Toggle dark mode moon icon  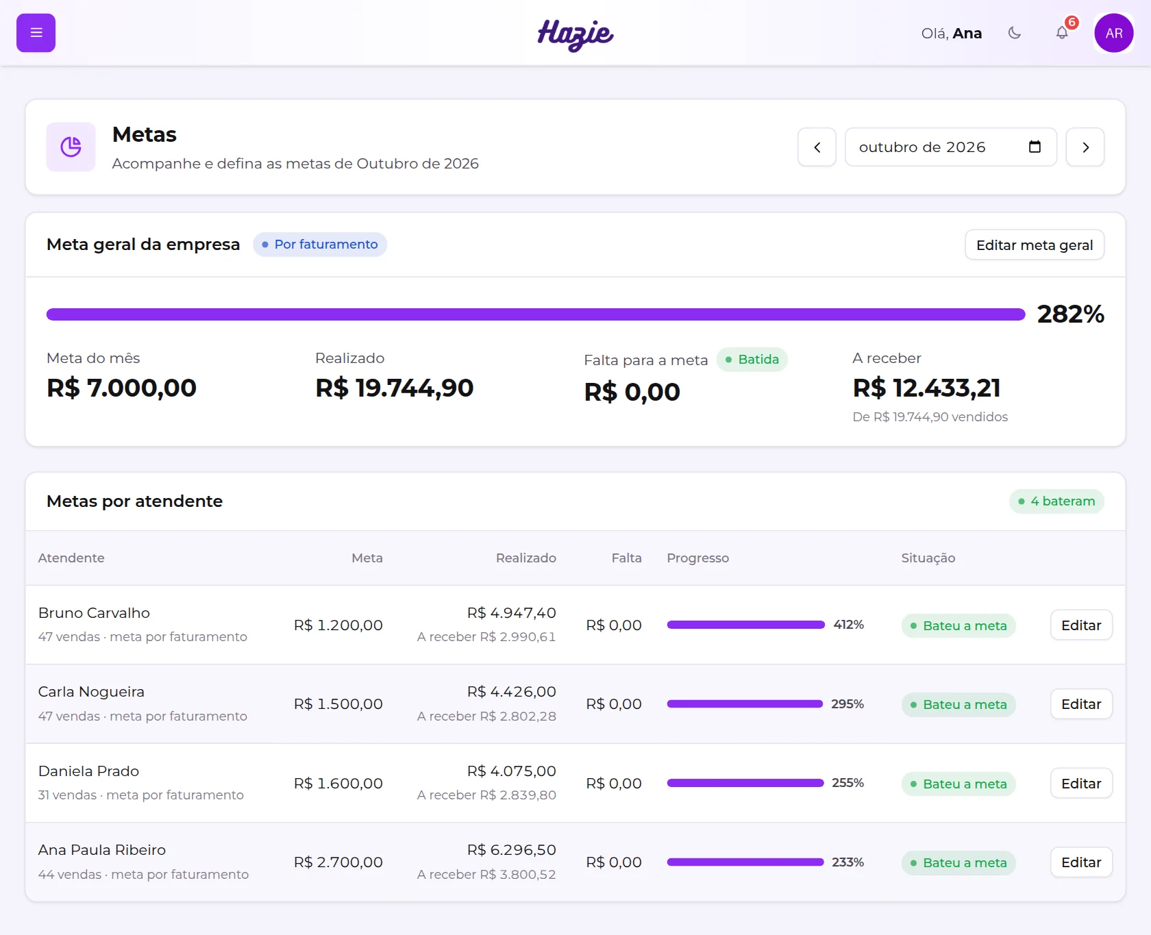click(1015, 33)
